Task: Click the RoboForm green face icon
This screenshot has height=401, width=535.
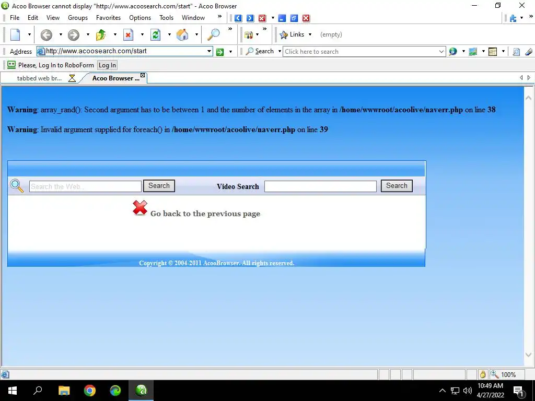Action: pyautogui.click(x=11, y=65)
